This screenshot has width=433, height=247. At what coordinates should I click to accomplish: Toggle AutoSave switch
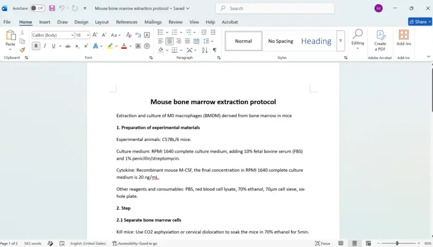pyautogui.click(x=37, y=8)
